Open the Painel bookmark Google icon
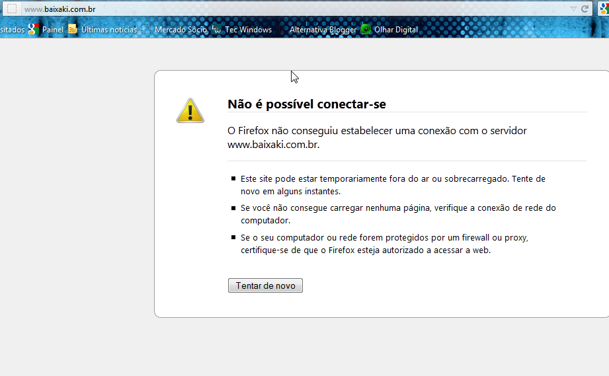The height and width of the screenshot is (376, 609). click(x=34, y=29)
